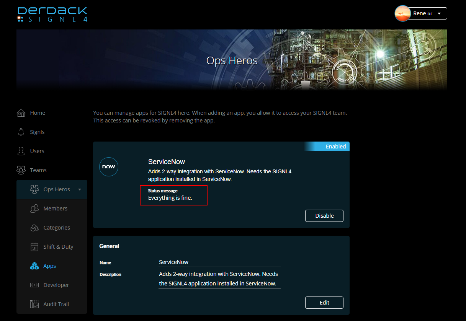Screen dimensions: 466x321
Task: Edit the General app settings
Action: [324, 303]
